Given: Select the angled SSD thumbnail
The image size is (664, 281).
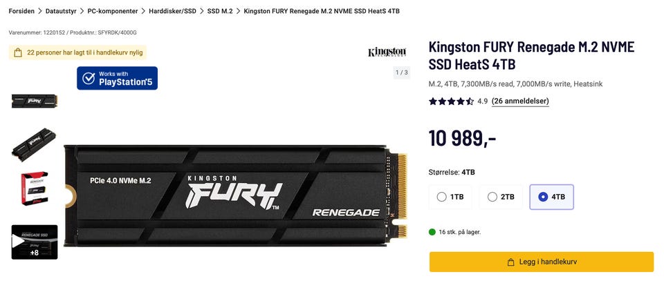Looking at the screenshot, I should click(x=35, y=144).
